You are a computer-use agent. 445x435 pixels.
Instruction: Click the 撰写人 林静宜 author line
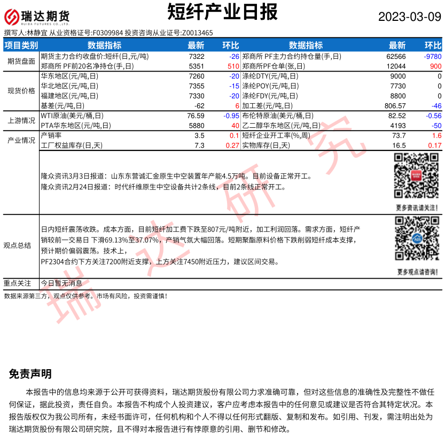pyautogui.click(x=108, y=33)
